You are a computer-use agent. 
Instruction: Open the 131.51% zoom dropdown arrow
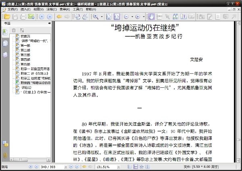118,167
